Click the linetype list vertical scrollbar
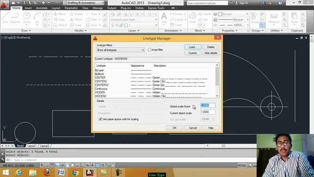The image size is (314, 177). tap(217, 81)
